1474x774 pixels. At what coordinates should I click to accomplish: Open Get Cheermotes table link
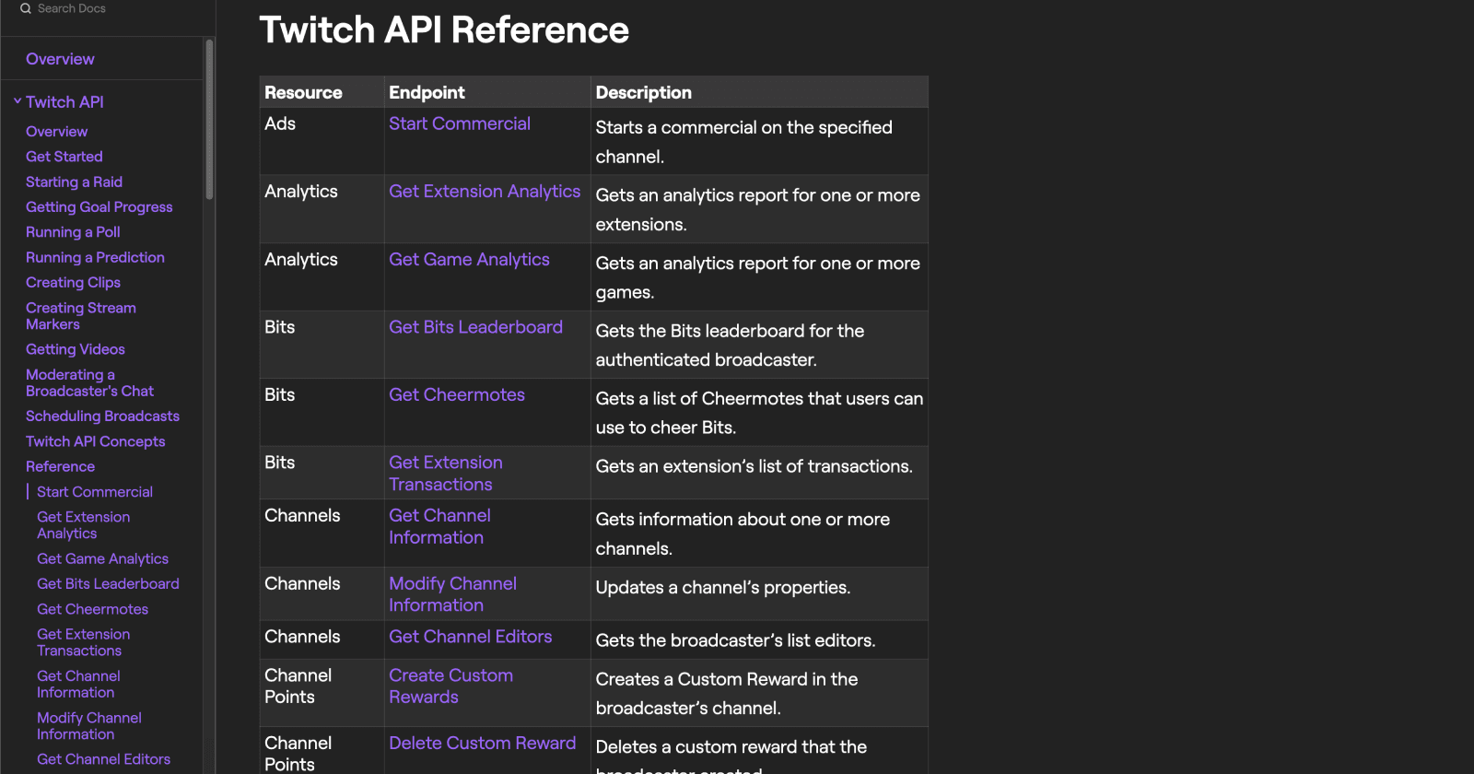coord(457,395)
